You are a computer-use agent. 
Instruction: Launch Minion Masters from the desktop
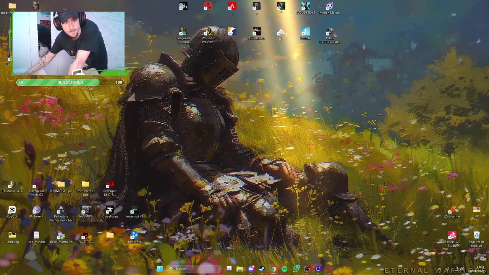[330, 8]
